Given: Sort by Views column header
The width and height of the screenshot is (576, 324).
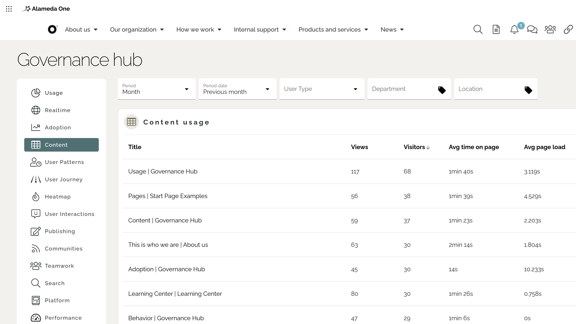Looking at the screenshot, I should (x=359, y=147).
